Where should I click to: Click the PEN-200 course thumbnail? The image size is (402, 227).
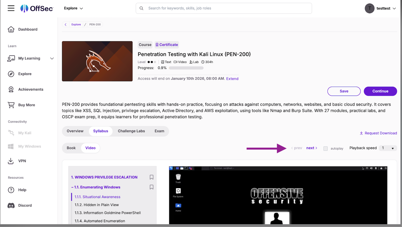97,61
